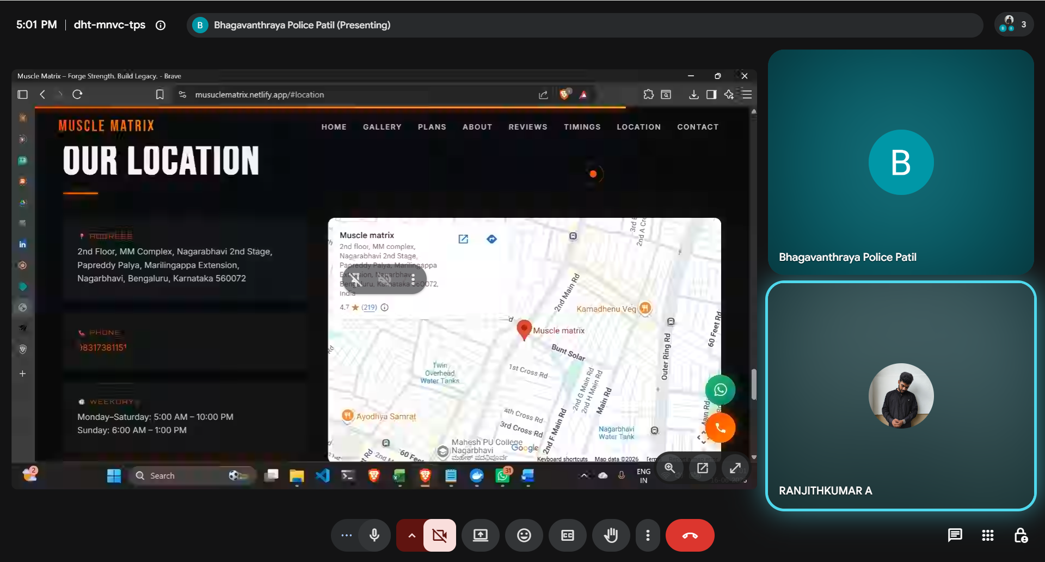The width and height of the screenshot is (1045, 562).
Task: Open File Explorer from taskbar
Action: [297, 475]
